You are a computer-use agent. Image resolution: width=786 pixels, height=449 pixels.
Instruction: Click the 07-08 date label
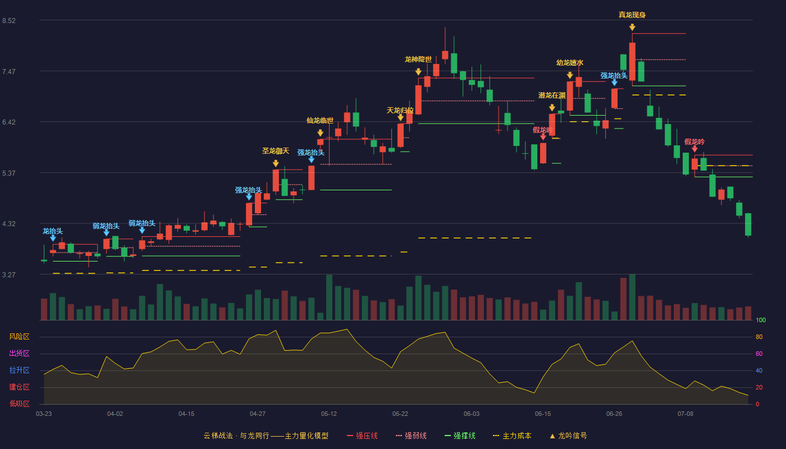tap(686, 414)
